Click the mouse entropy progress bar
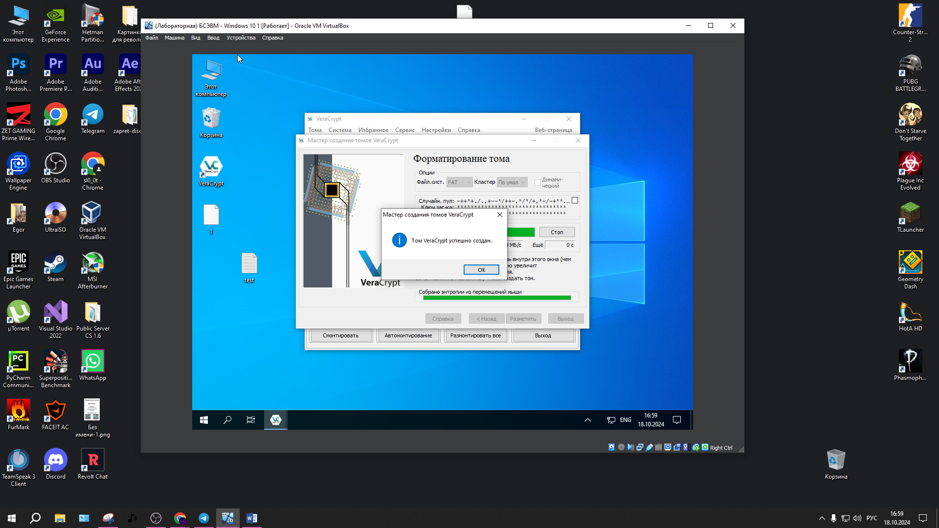 coord(497,298)
